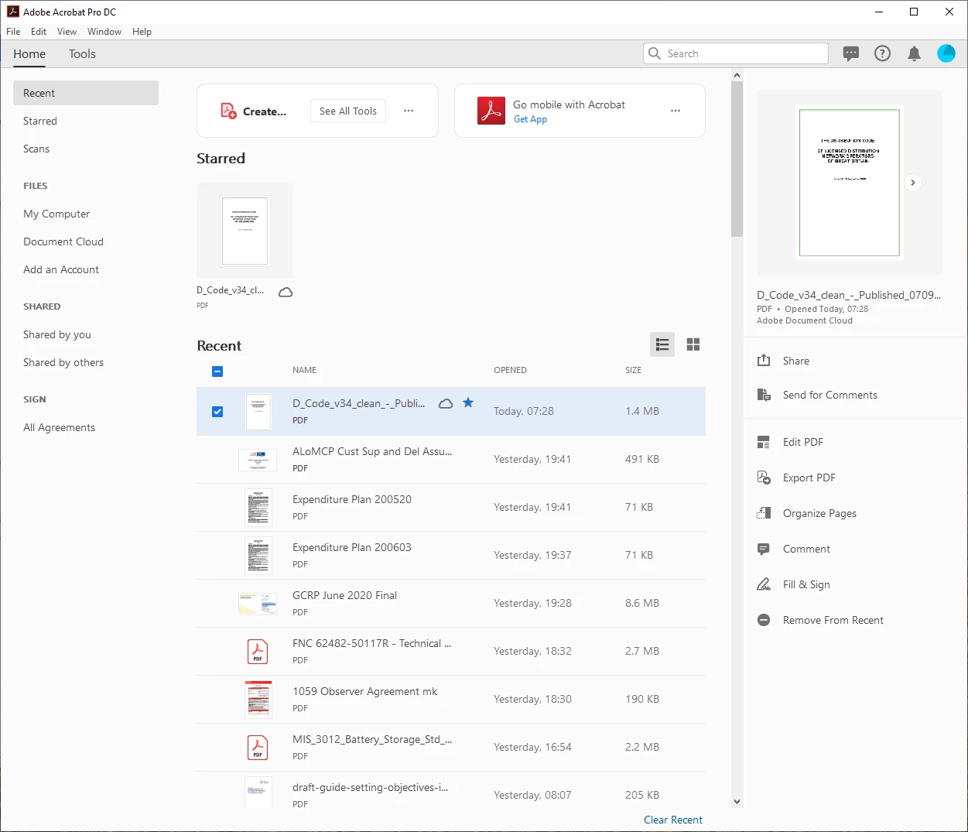The height and width of the screenshot is (832, 968).
Task: Open Starred in the left sidebar
Action: tap(40, 121)
